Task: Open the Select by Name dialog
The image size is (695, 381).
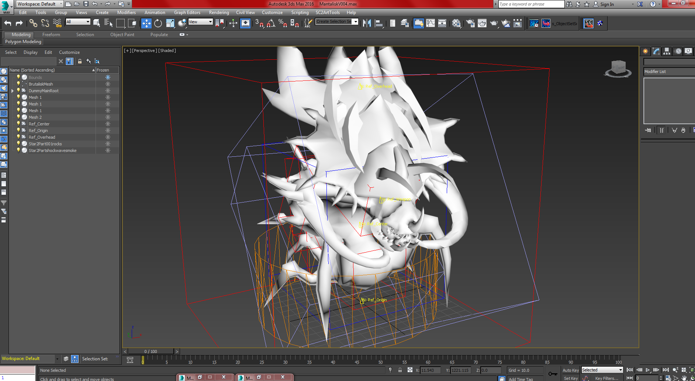Action: tap(108, 23)
